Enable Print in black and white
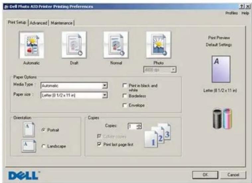Screen dimensions: 252x183 click(x=125, y=85)
